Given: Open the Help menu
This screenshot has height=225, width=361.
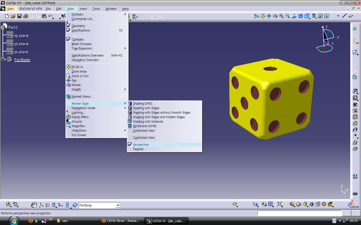Looking at the screenshot, I should [125, 9].
